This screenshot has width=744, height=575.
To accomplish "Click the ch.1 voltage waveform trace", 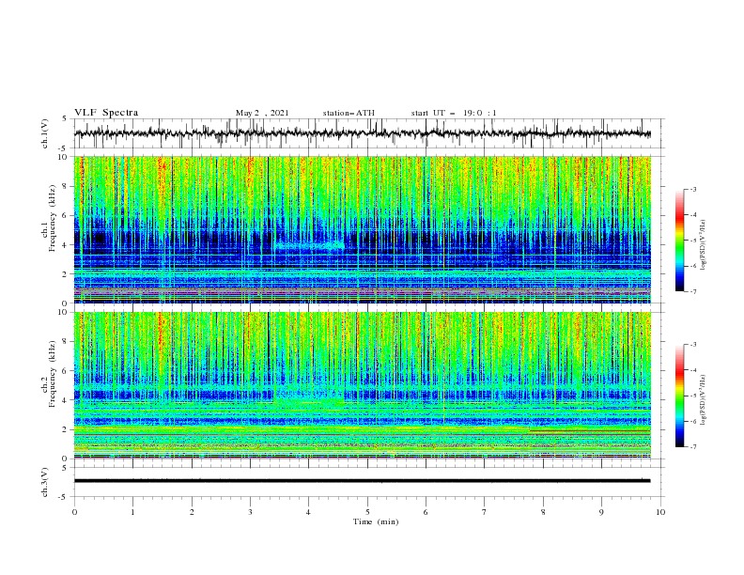I will pyautogui.click(x=362, y=133).
